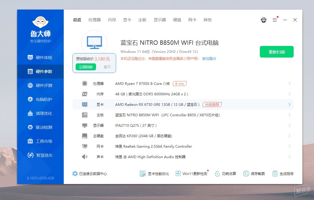The width and height of the screenshot is (314, 200).
Task: Click the 处理器 CPU chip icon
Action: coord(85,84)
